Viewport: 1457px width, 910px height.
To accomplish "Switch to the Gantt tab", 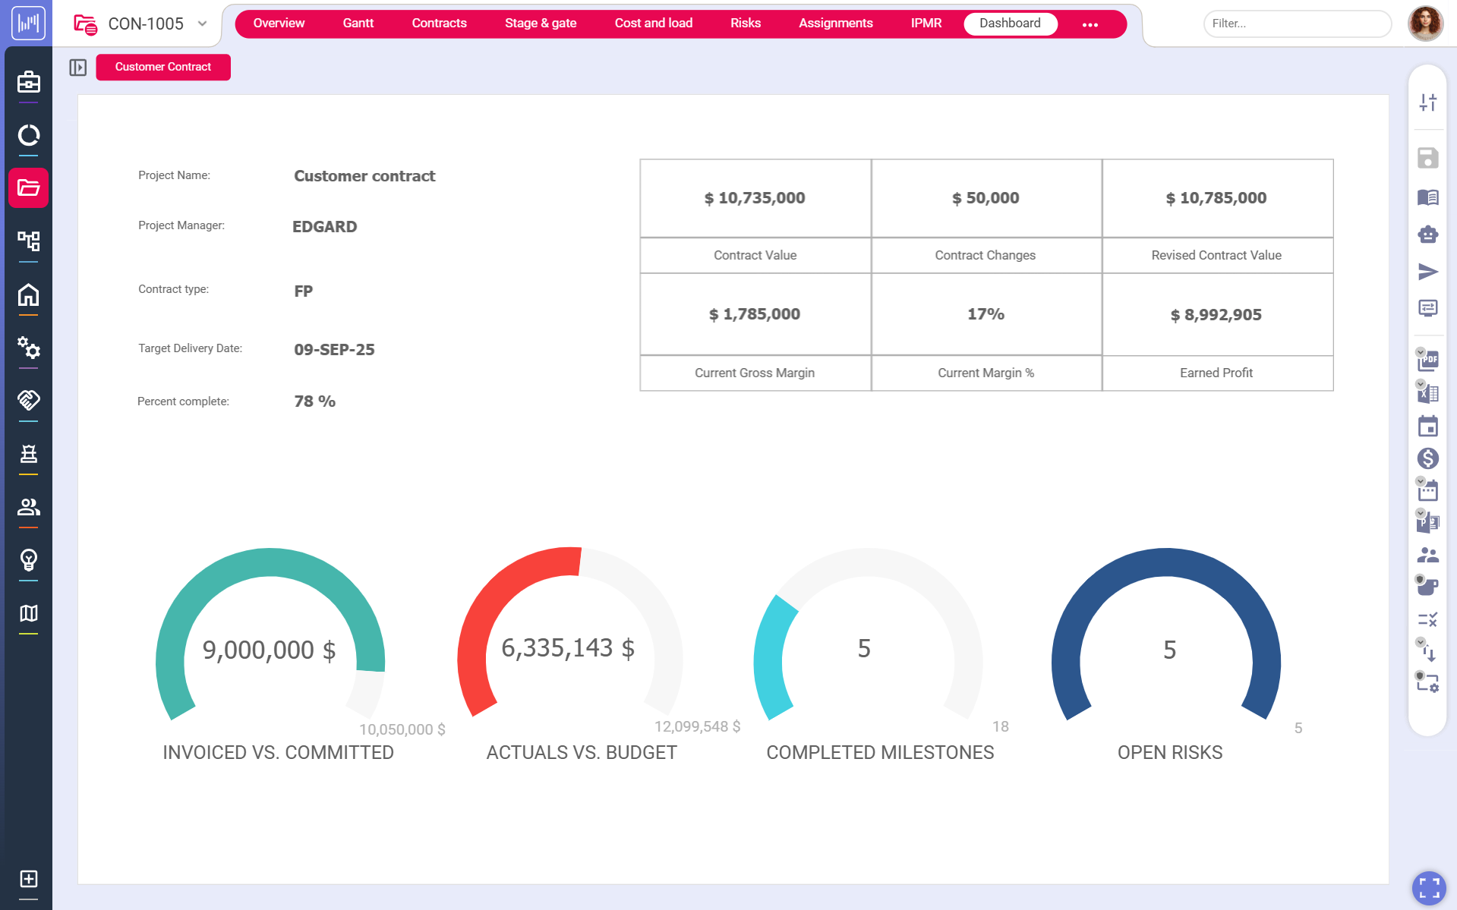I will point(358,23).
